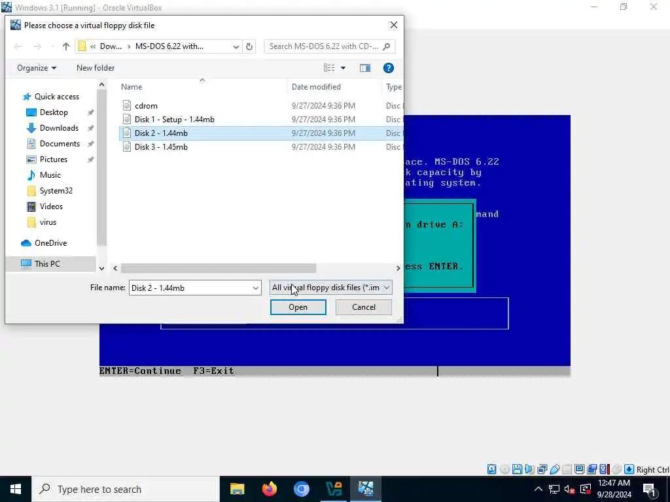
Task: Show hidden tray icons with the chevron
Action: coord(538,489)
